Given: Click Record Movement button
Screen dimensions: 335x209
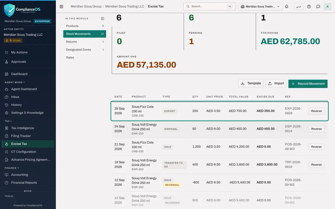Looking at the screenshot, I should [308, 84].
